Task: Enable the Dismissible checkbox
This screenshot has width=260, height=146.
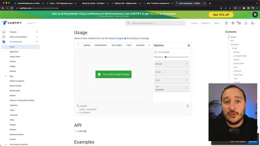Action: pyautogui.click(x=156, y=52)
